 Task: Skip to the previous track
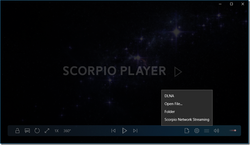coord(113,131)
